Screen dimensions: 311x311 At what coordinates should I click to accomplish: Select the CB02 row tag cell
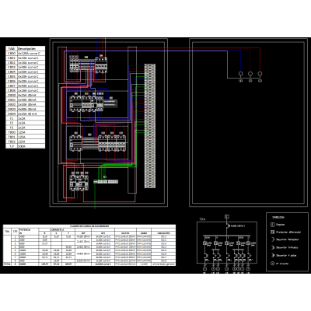(x=12, y=62)
